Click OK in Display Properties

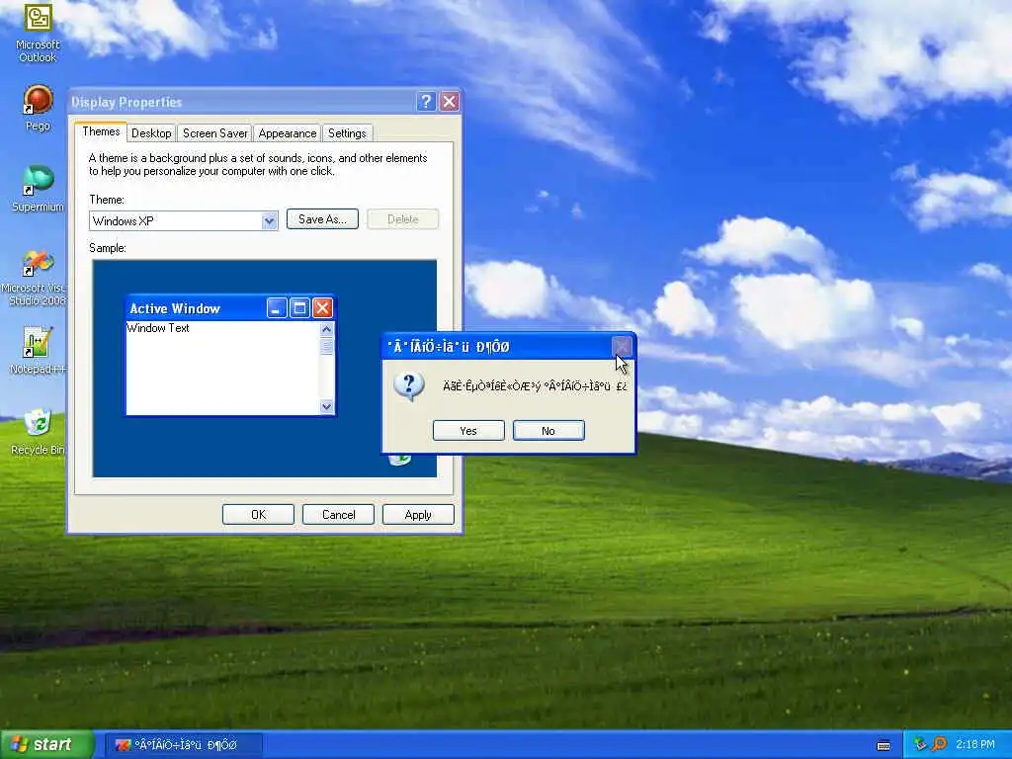pyautogui.click(x=258, y=514)
